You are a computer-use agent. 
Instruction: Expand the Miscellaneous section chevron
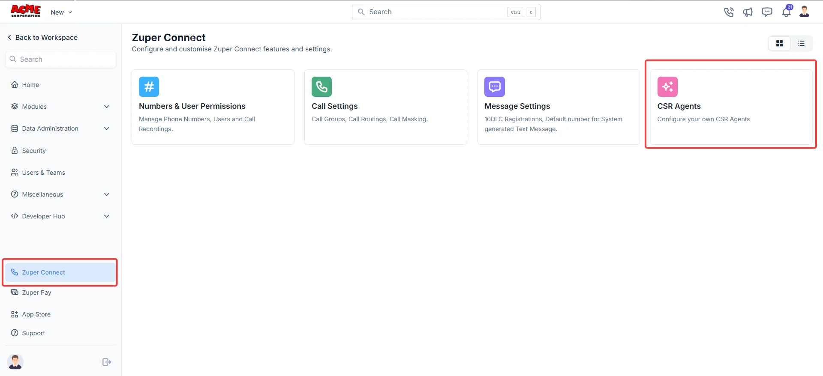pos(107,194)
